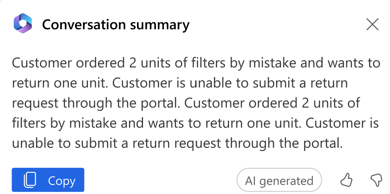Click the AI generated badge

point(279,180)
